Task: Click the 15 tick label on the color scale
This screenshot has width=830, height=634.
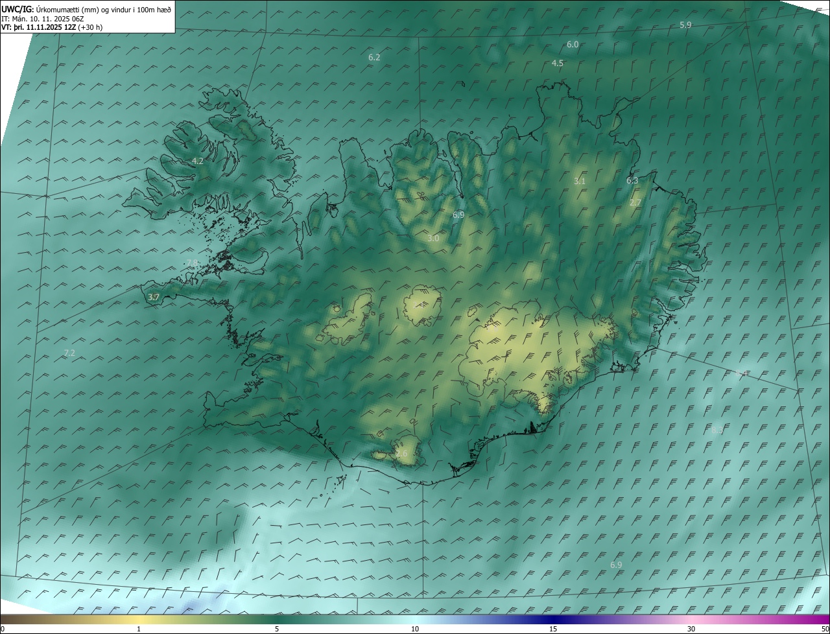Action: click(x=553, y=629)
